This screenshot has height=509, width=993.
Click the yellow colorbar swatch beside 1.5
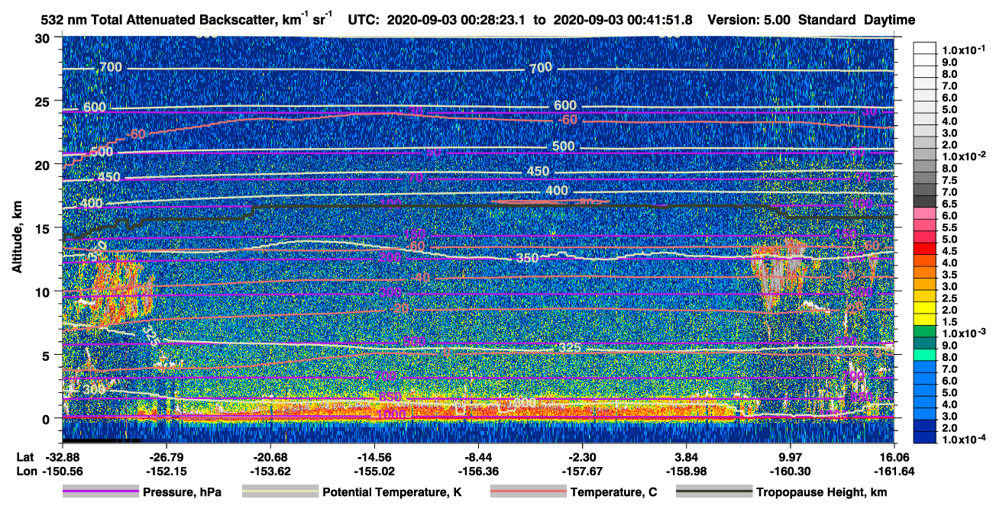925,319
